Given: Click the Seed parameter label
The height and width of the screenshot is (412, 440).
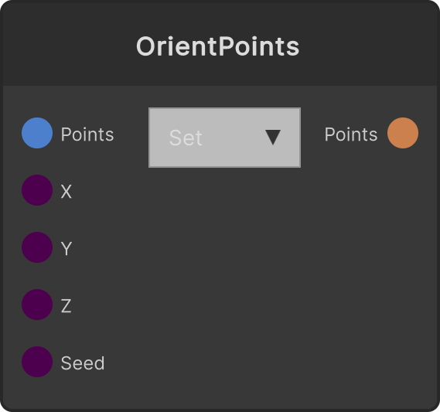Looking at the screenshot, I should [83, 363].
